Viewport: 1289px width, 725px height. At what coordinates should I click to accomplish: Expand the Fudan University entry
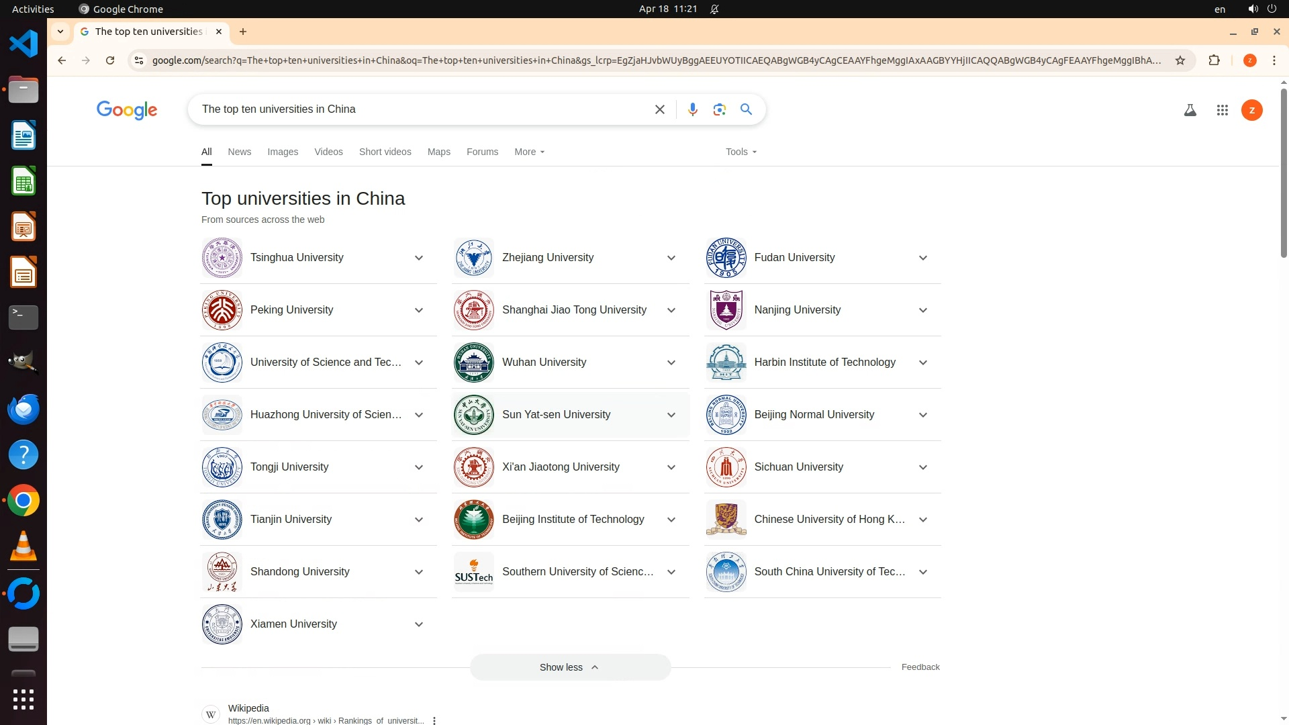click(922, 258)
